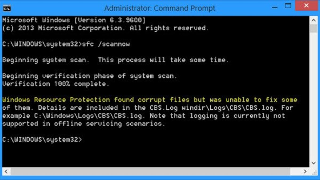Click the horizontal scrollbar right arrow
Viewport: 320px width, 180px height.
[306, 171]
